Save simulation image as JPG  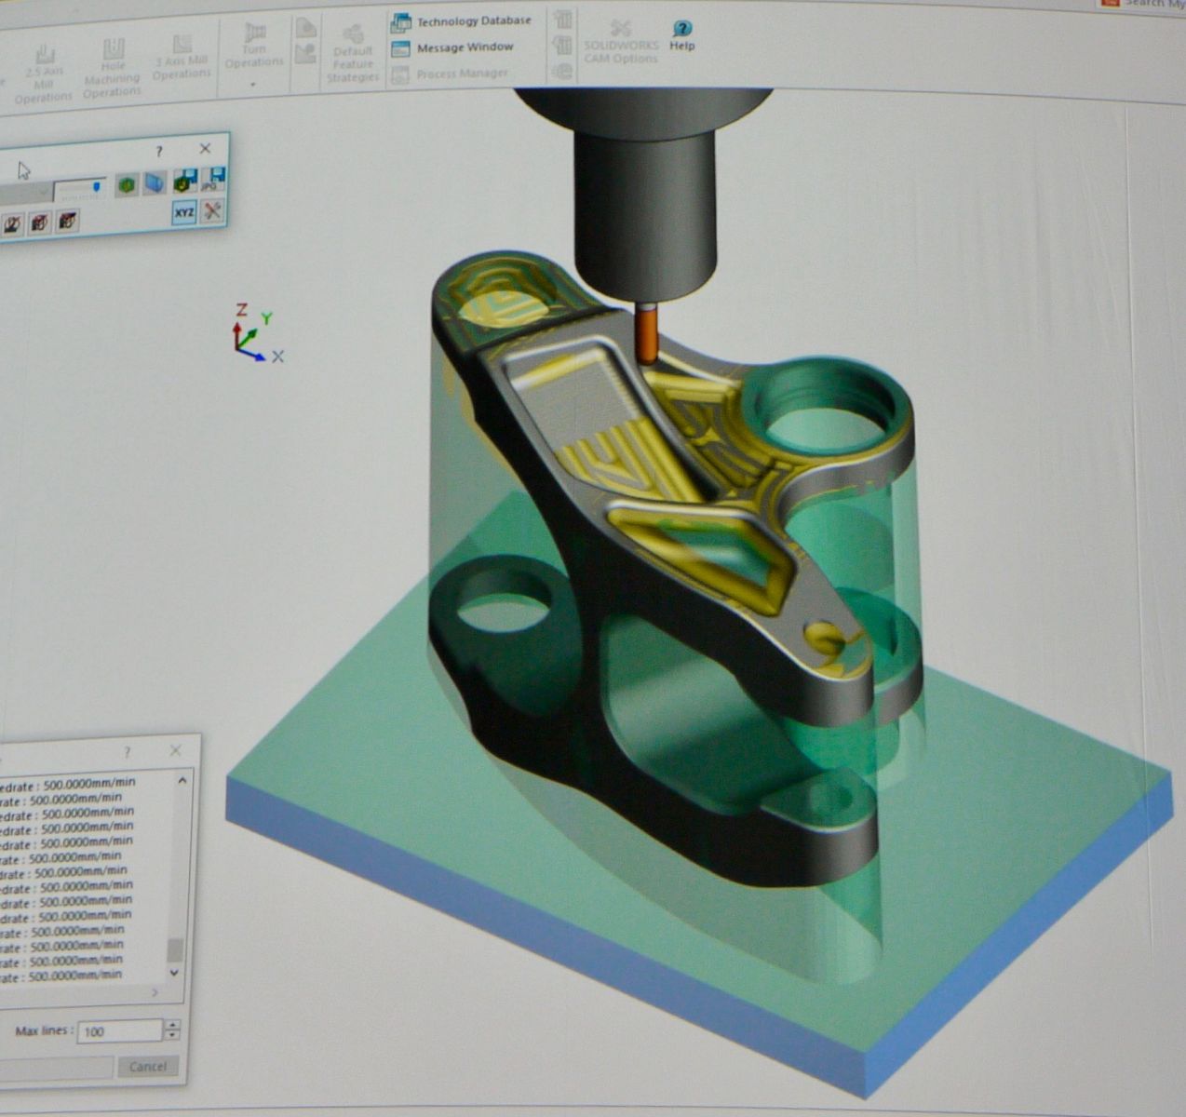click(x=213, y=179)
